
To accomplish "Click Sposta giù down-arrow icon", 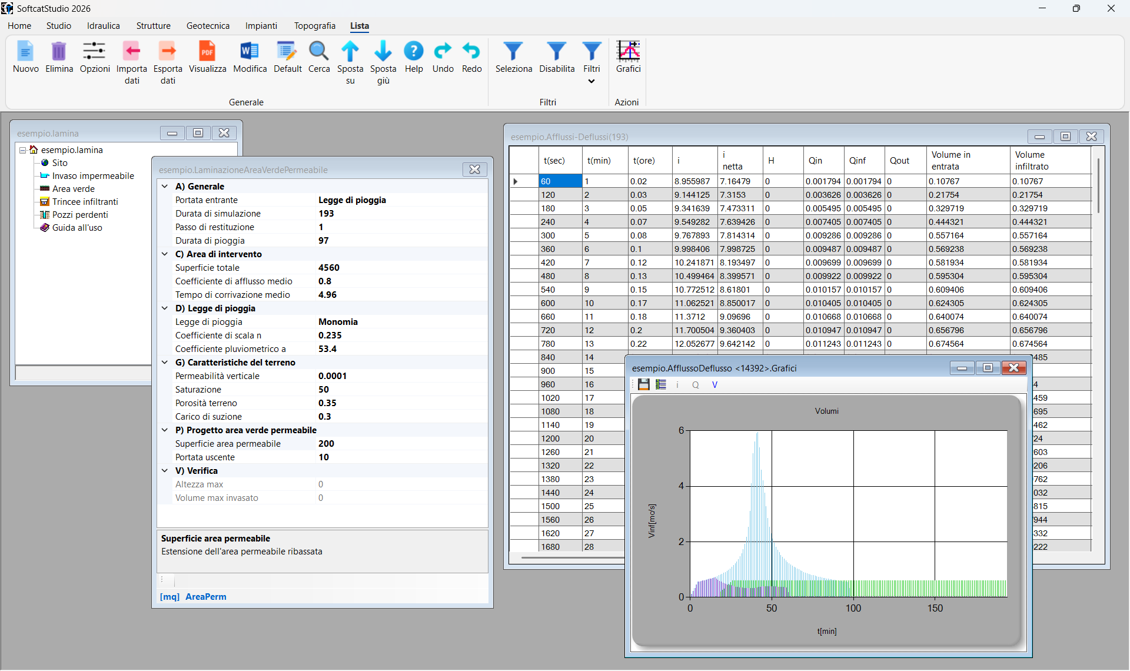I will (383, 51).
